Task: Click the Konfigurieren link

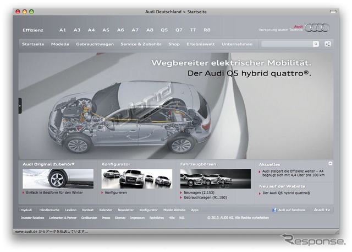Action: [116, 192]
